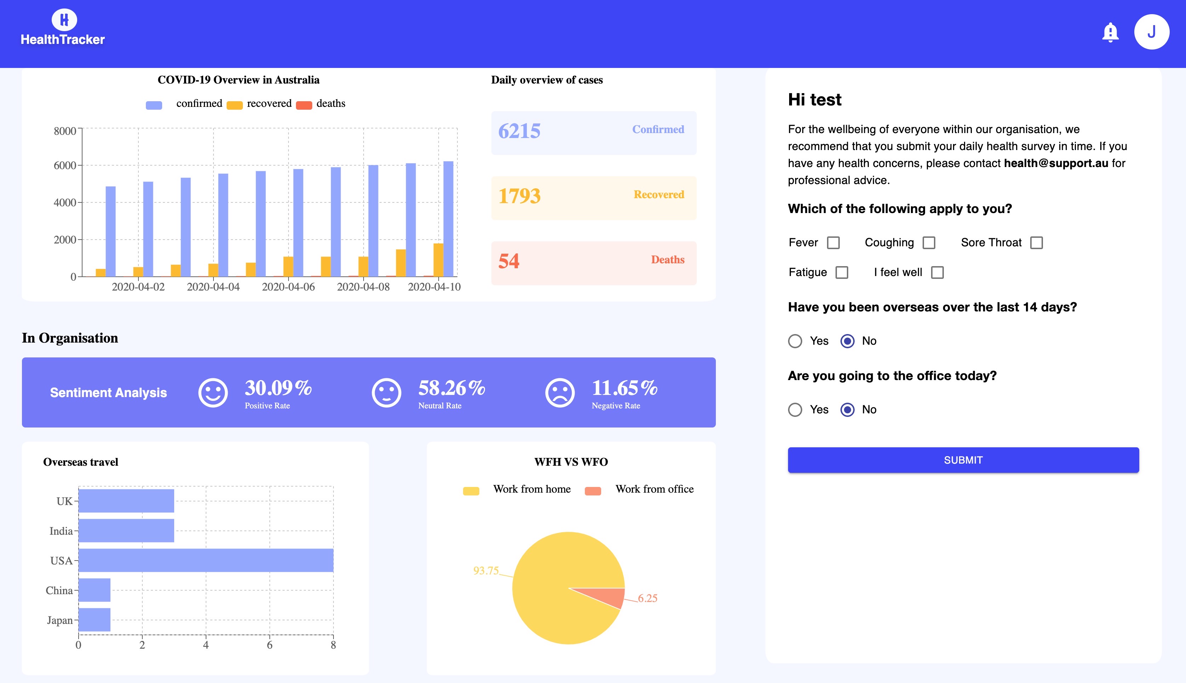Tick the I feel well checkbox
Viewport: 1186px width, 683px height.
coord(937,272)
